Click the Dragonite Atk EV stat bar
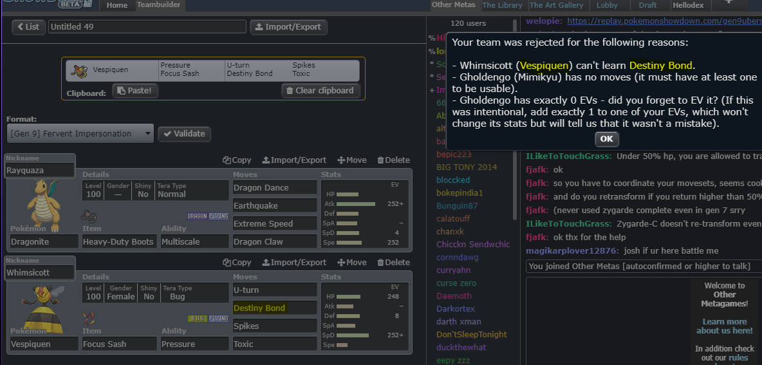This screenshot has width=762, height=365. click(356, 203)
